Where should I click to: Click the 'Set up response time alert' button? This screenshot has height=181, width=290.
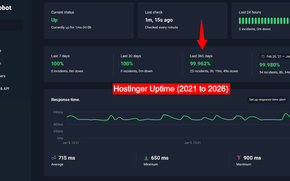point(267,99)
